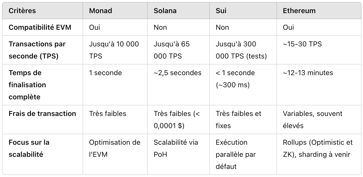Viewport: 363px width, 177px height.
Task: Click the Ethereum column header
Action: (x=299, y=11)
